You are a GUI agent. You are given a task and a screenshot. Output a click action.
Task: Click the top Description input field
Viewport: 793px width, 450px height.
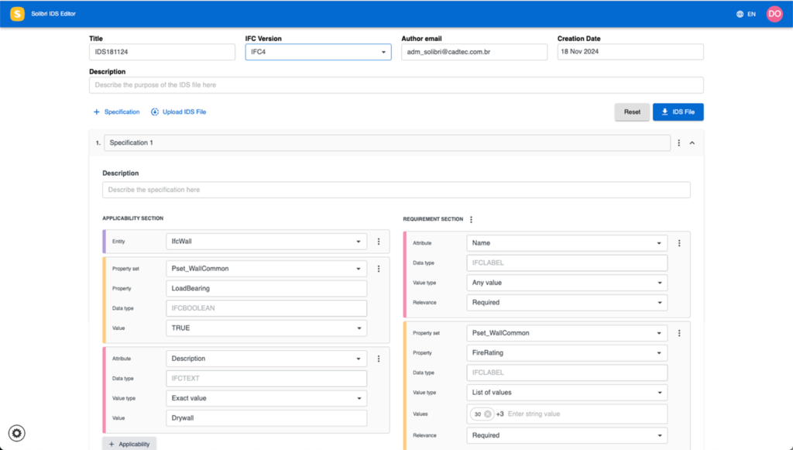[x=396, y=85]
